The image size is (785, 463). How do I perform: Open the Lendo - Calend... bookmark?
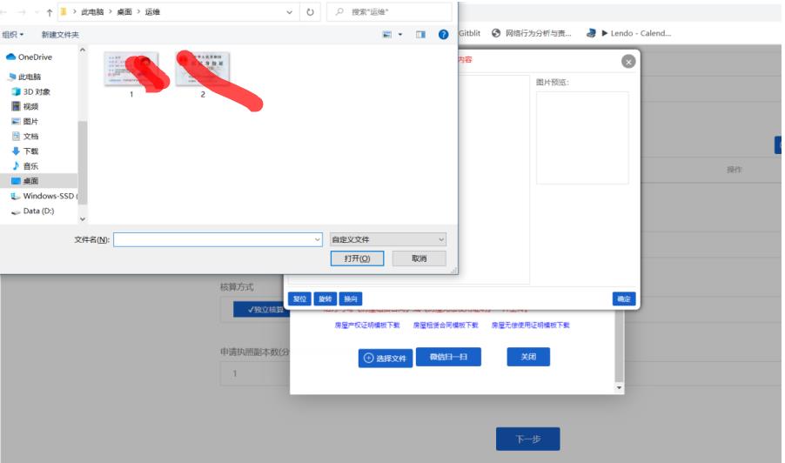tap(628, 33)
